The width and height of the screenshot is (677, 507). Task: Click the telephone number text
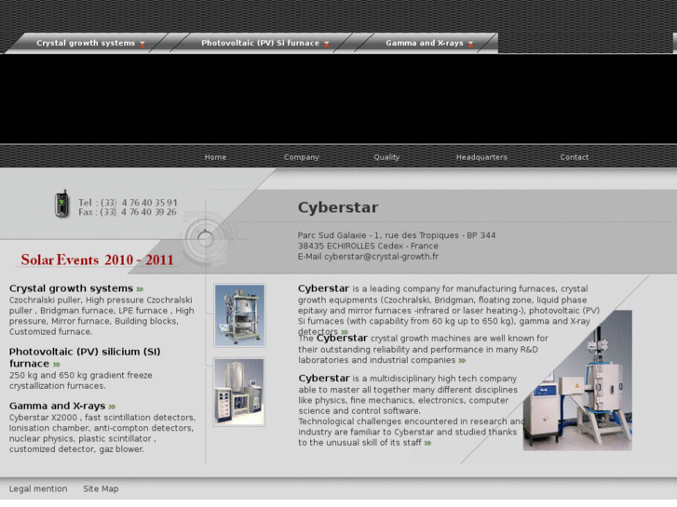click(x=128, y=203)
